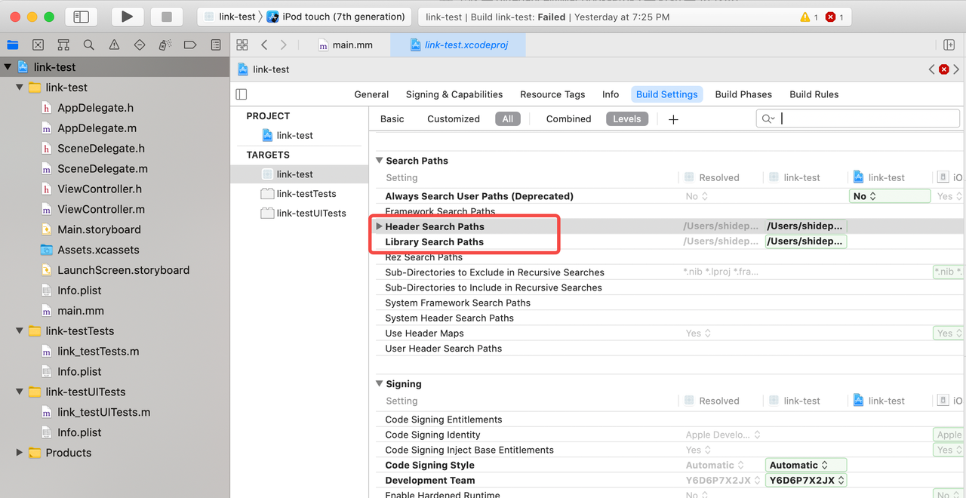
Task: Open AppDelegate.m in navigator
Action: tap(97, 128)
